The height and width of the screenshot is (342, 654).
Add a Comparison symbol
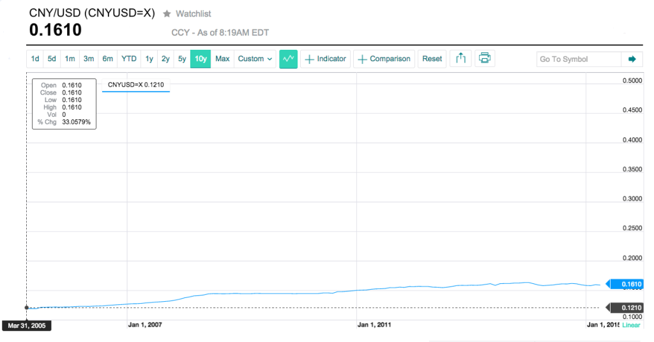click(x=384, y=59)
